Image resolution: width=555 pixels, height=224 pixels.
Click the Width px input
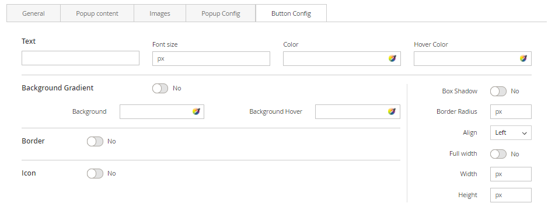click(511, 174)
